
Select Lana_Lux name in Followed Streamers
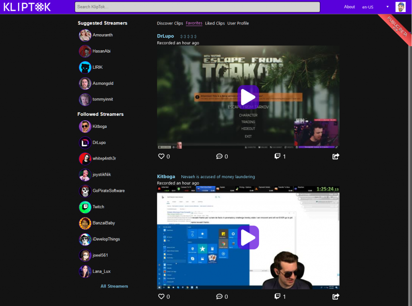[101, 271]
